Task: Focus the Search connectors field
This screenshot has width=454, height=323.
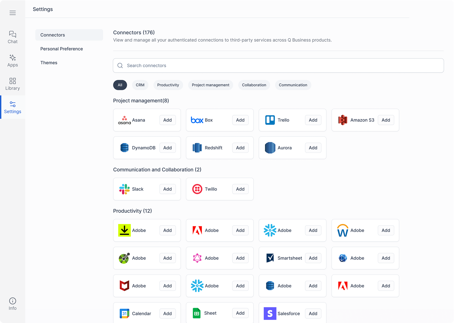Action: coord(278,65)
